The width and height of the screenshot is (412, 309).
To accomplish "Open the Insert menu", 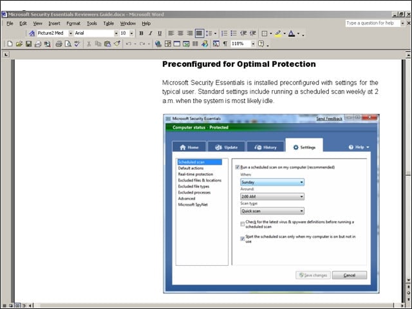I will 54,23.
